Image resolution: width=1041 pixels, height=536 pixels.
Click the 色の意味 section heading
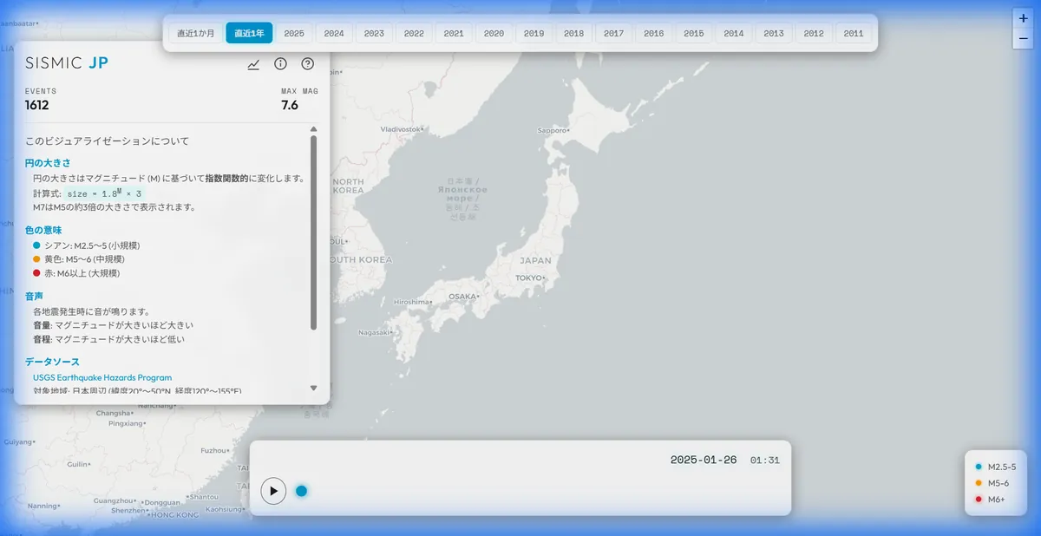[43, 230]
